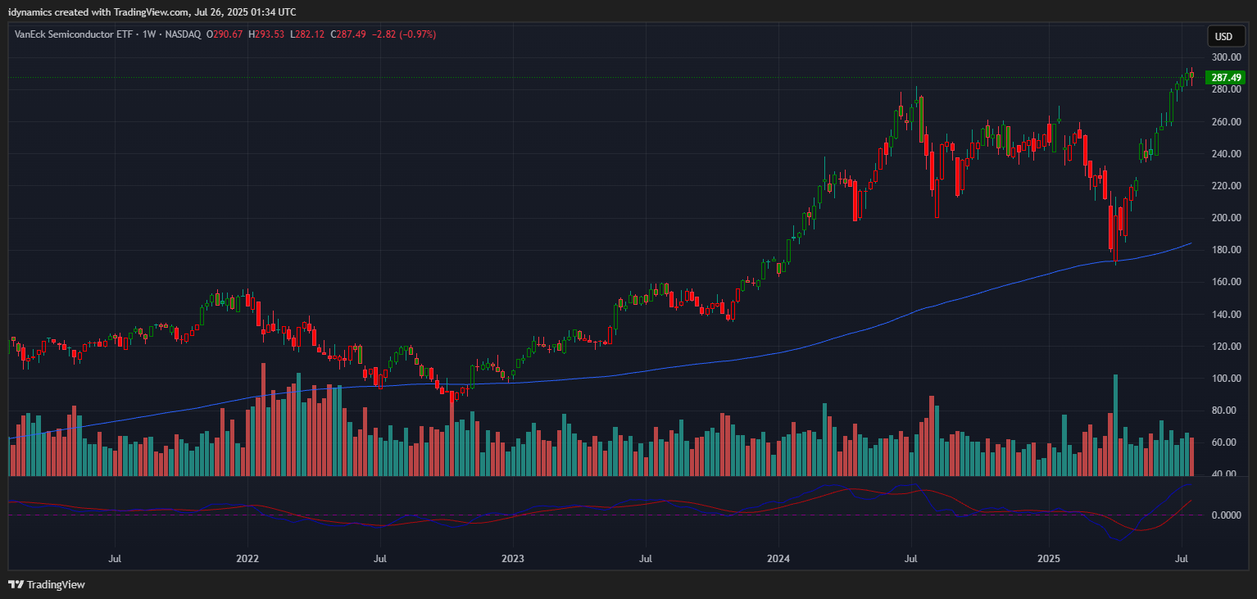The width and height of the screenshot is (1257, 599).
Task: Click the TradingView logo
Action: click(46, 584)
